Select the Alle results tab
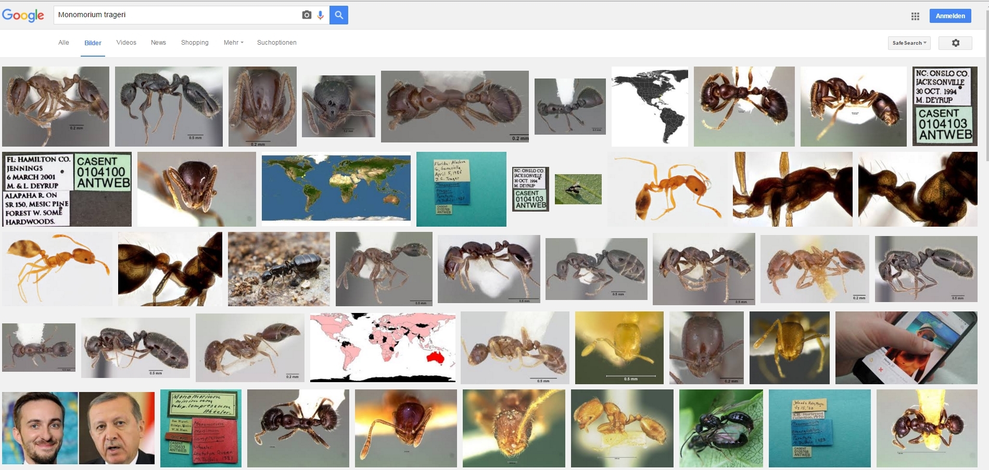Screen dimensions: 989x470 64,43
